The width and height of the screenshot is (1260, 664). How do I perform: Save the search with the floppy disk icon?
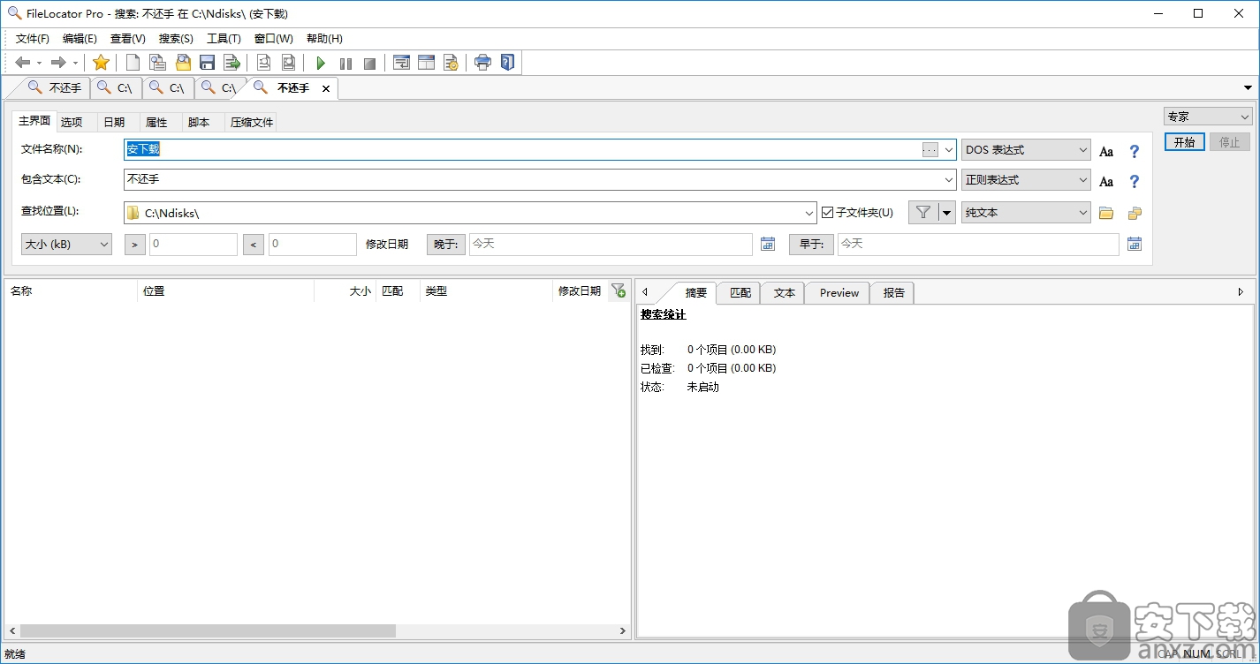click(x=208, y=63)
